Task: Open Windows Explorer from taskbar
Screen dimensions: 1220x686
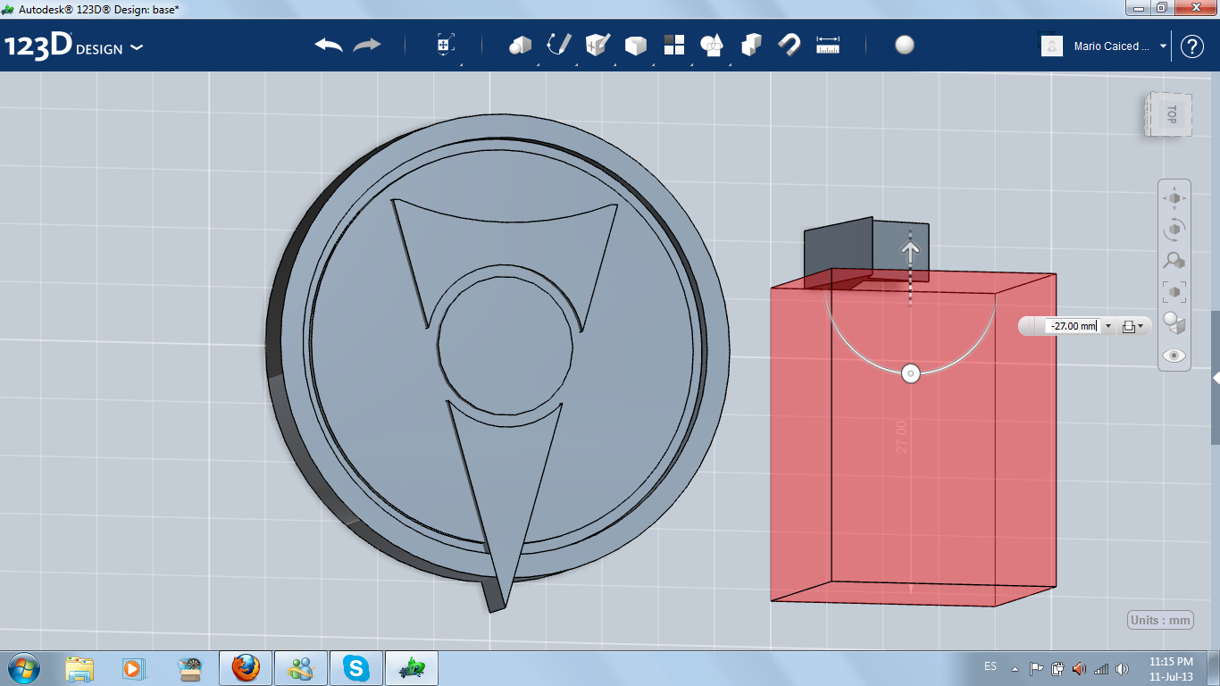Action: [x=79, y=668]
